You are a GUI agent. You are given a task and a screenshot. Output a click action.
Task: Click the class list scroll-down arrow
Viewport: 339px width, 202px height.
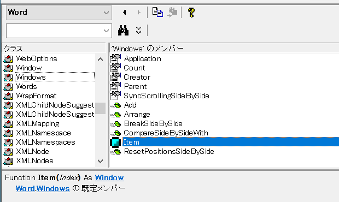click(x=100, y=161)
